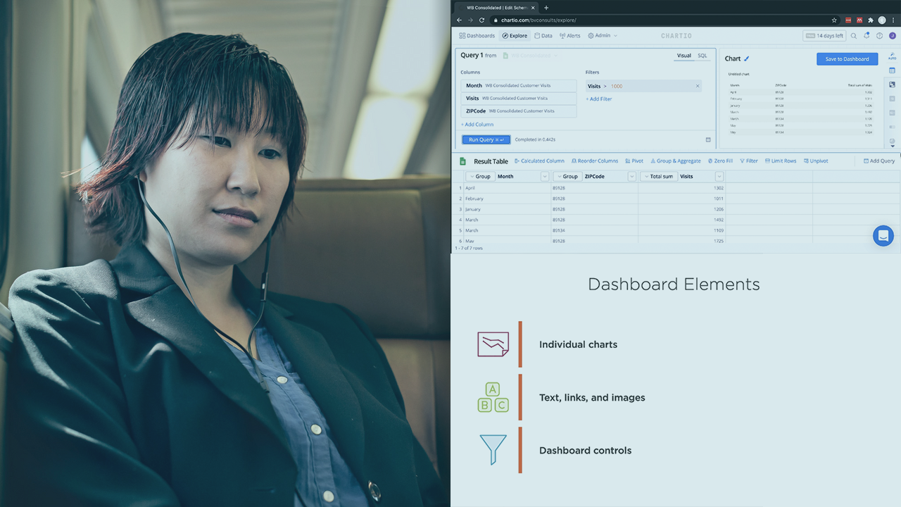Click the pencil icon to rename Chart
Screen dimensions: 901x507
click(x=747, y=59)
